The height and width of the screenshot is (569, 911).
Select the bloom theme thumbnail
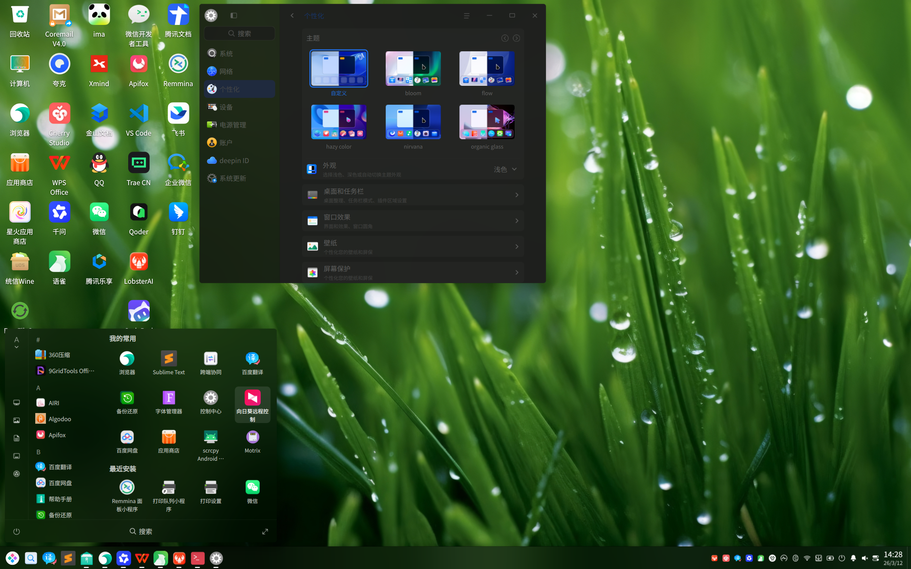point(413,69)
